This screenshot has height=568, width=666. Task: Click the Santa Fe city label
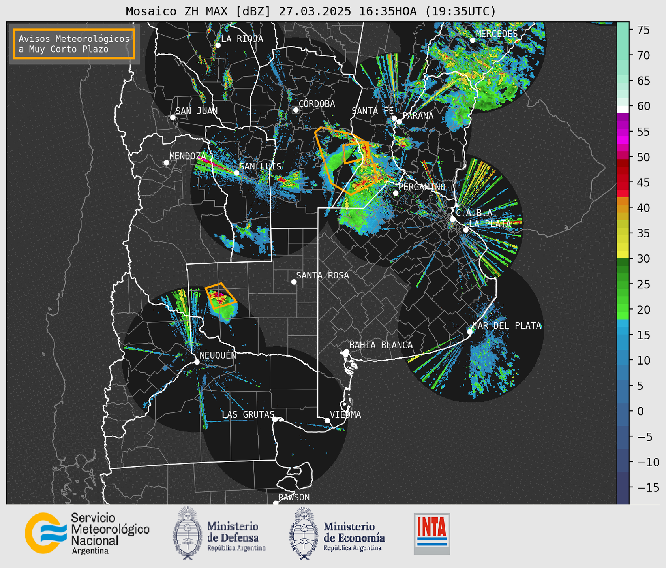point(373,111)
